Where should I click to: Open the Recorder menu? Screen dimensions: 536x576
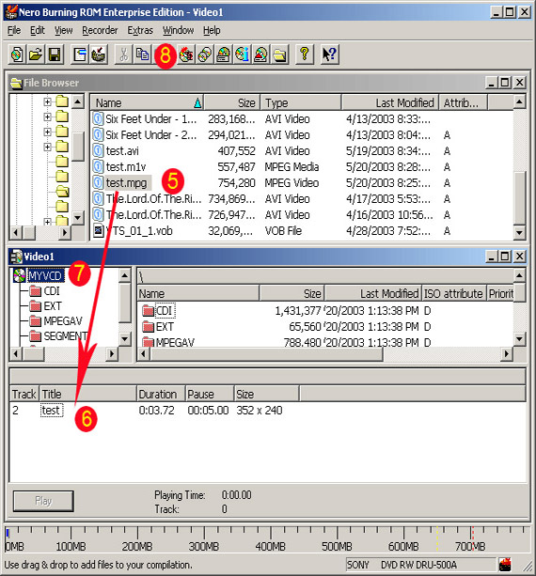100,30
